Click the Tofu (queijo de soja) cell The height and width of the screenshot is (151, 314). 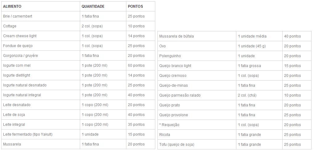coord(177,145)
